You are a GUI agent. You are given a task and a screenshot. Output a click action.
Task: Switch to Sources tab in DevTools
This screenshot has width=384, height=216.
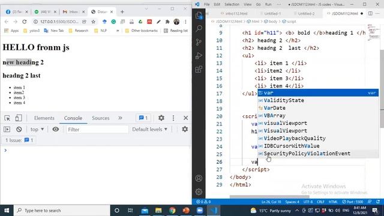click(101, 118)
